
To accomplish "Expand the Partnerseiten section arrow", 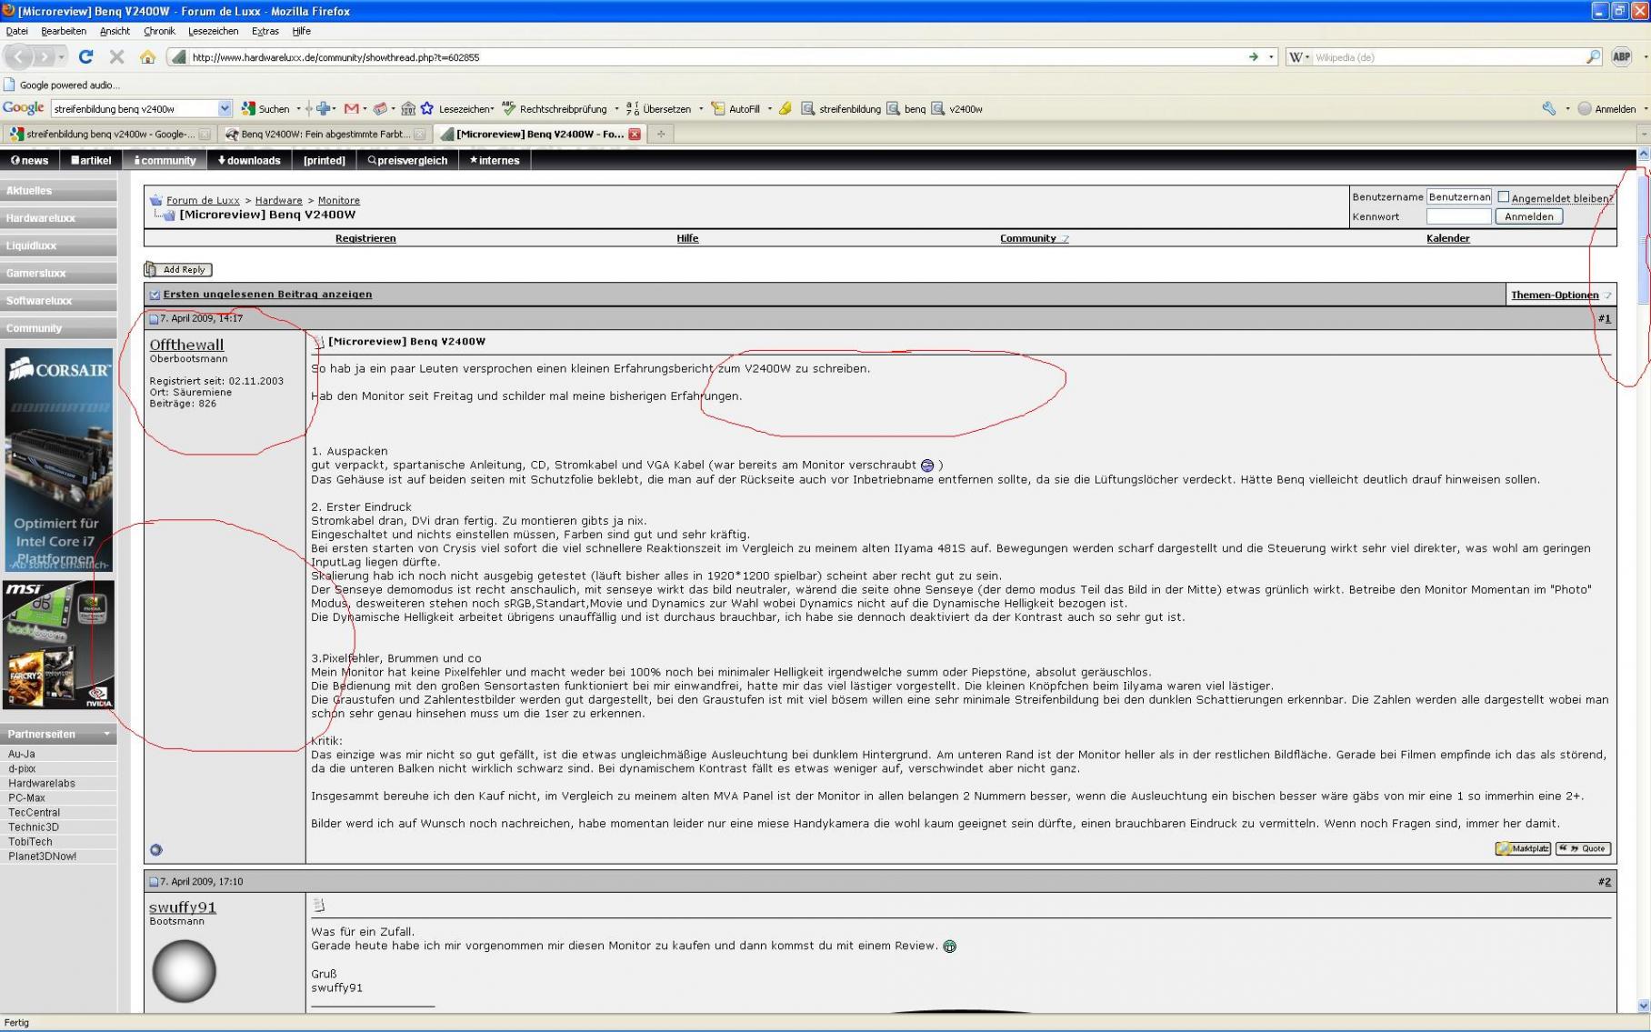I will (107, 734).
